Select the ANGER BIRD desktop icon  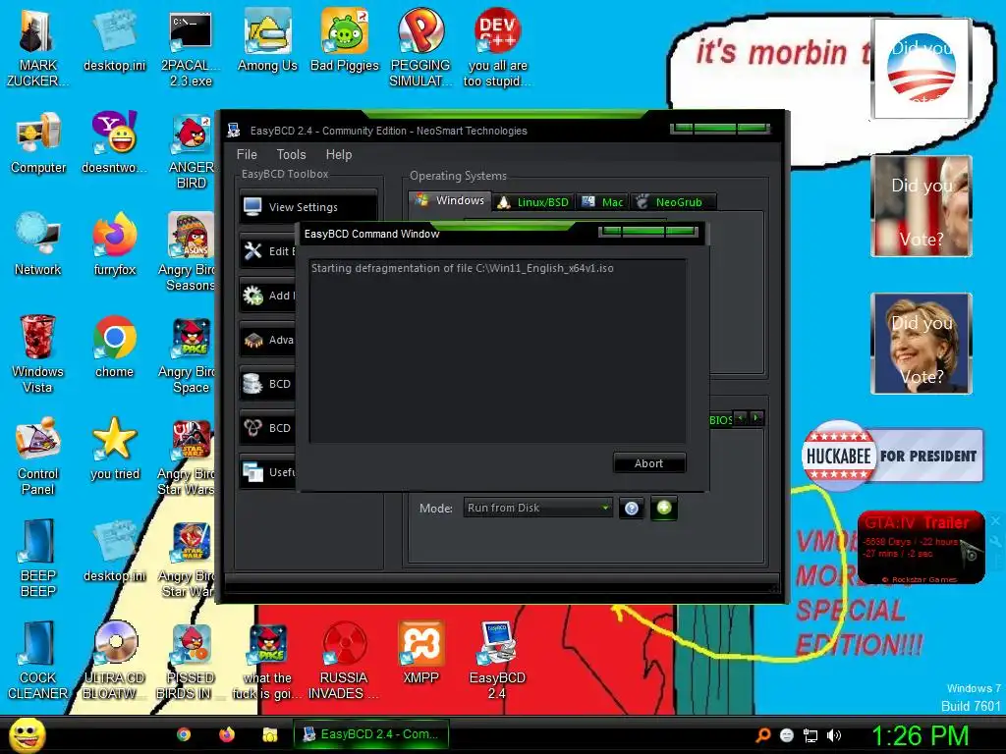(191, 150)
